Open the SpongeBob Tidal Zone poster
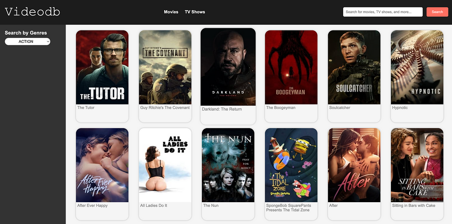 point(291,165)
